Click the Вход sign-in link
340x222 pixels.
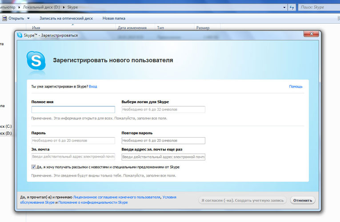pyautogui.click(x=93, y=87)
